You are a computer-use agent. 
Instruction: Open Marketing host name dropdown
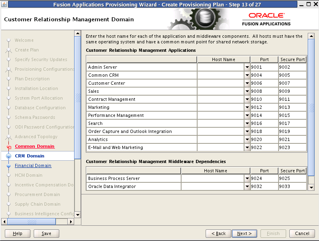tap(247, 107)
